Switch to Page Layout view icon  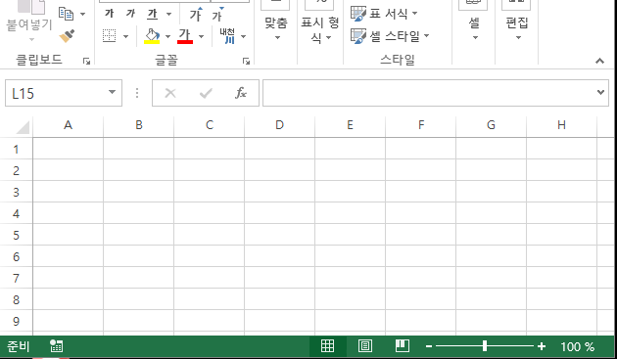pyautogui.click(x=364, y=346)
